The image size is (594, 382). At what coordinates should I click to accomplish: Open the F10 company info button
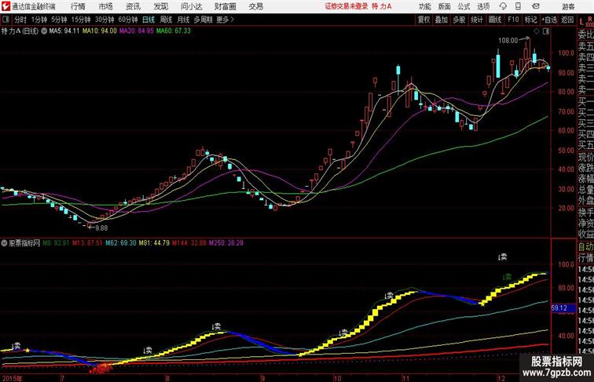(x=513, y=20)
